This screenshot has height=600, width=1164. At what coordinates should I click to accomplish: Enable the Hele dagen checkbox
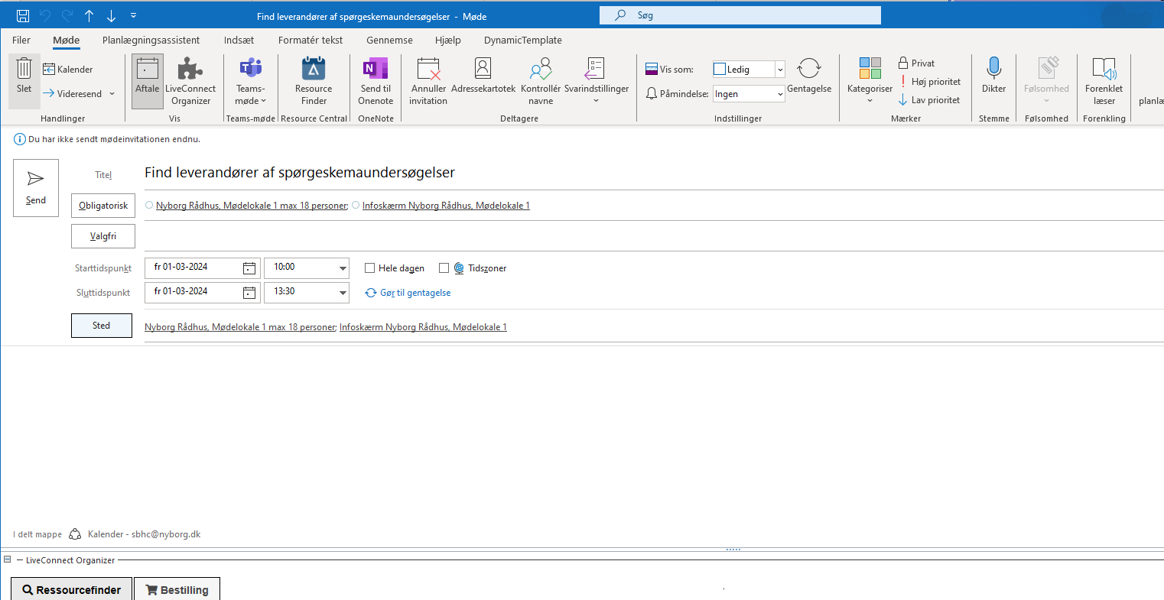click(370, 268)
